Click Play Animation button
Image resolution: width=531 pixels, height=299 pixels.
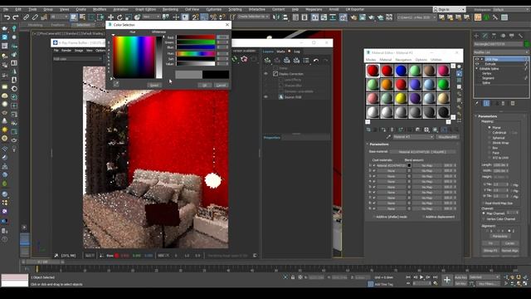[x=421, y=277]
